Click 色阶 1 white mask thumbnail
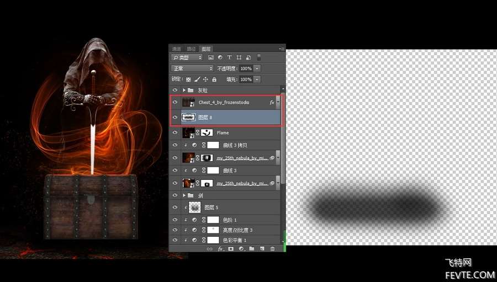 (213, 220)
